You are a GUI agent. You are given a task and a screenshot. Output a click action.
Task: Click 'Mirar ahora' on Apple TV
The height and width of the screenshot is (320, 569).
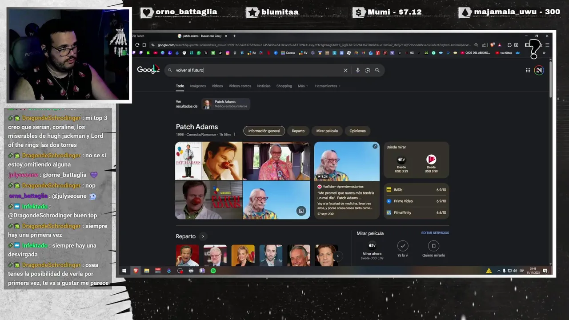point(372,249)
